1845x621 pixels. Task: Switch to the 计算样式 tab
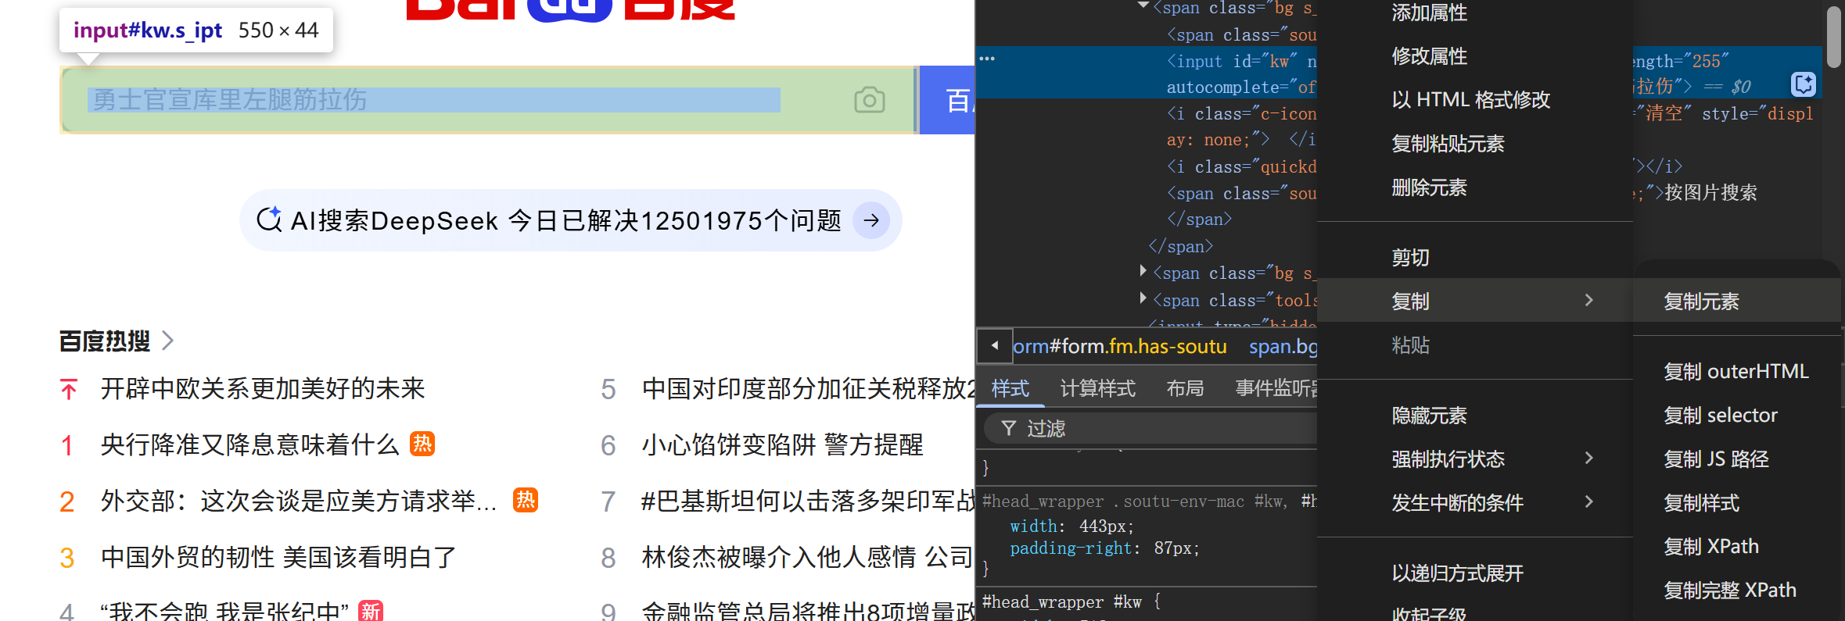(x=1097, y=388)
